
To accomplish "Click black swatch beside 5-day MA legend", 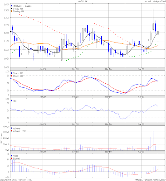I will [11, 9].
